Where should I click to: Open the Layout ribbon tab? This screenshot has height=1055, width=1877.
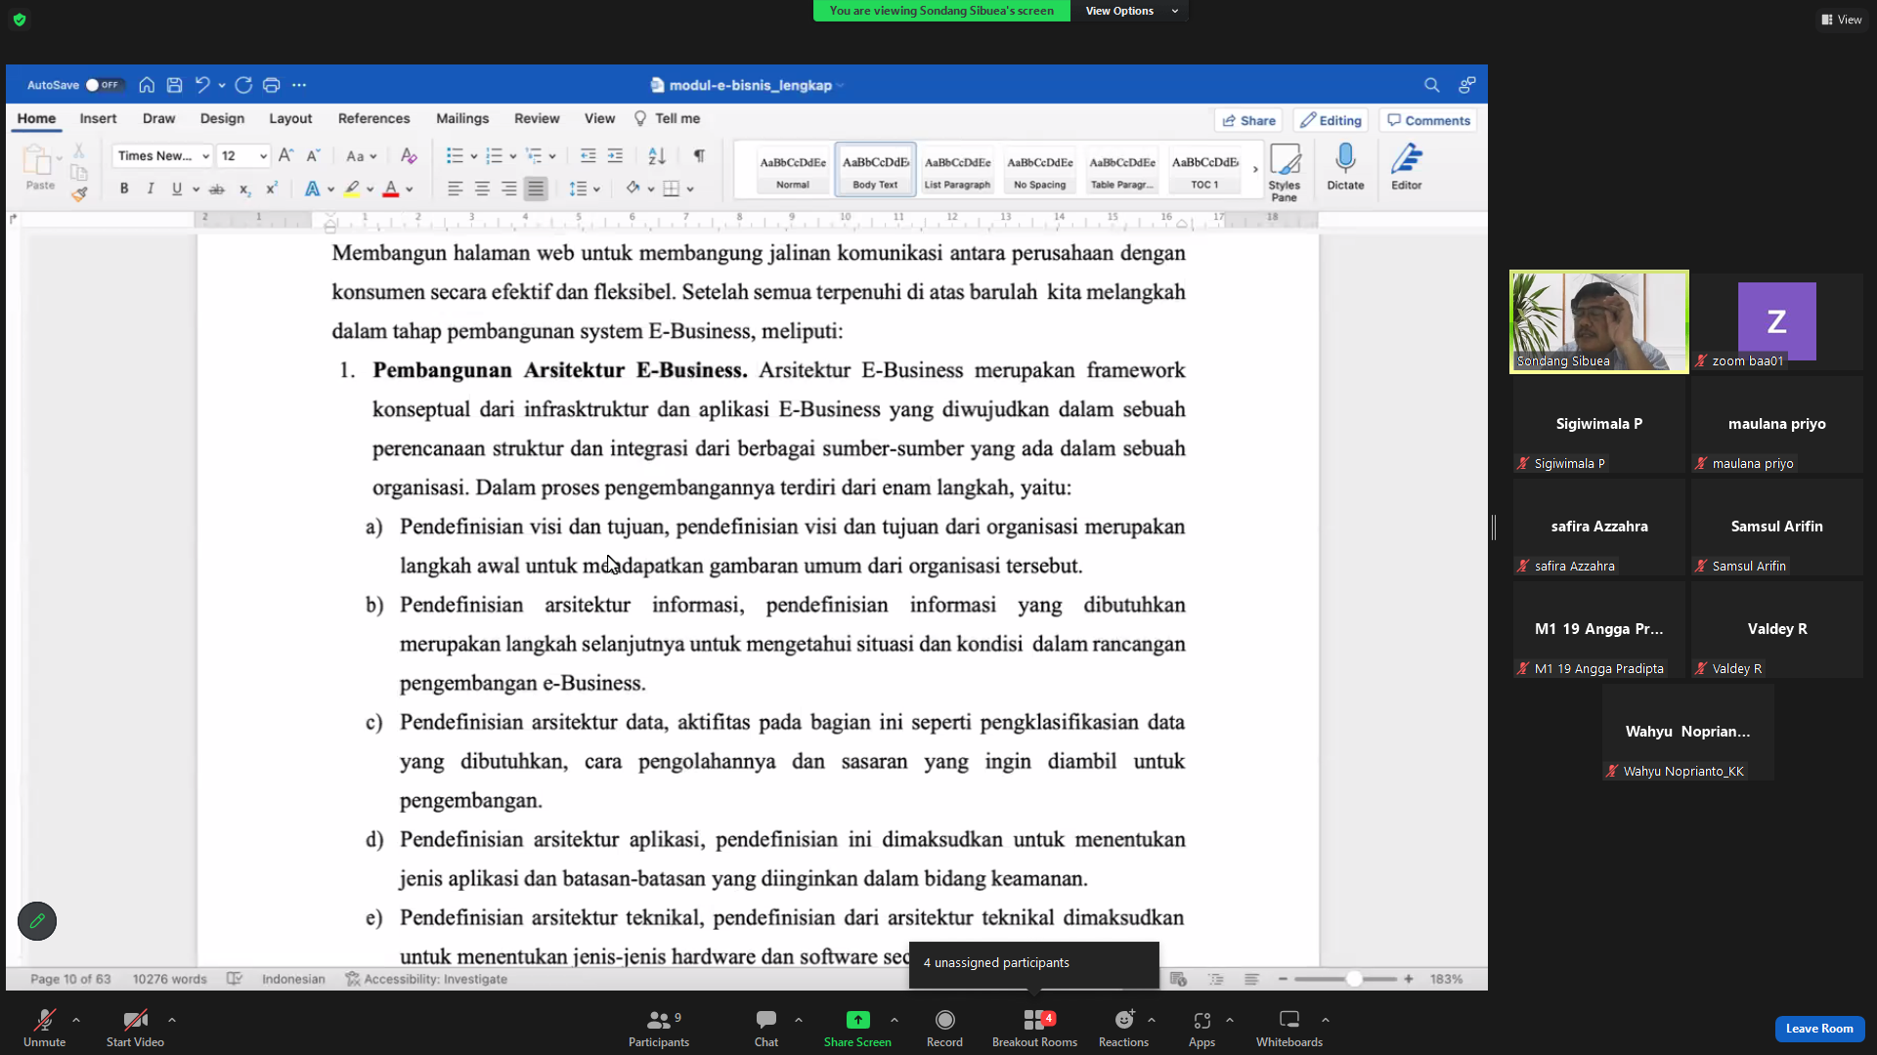(290, 118)
